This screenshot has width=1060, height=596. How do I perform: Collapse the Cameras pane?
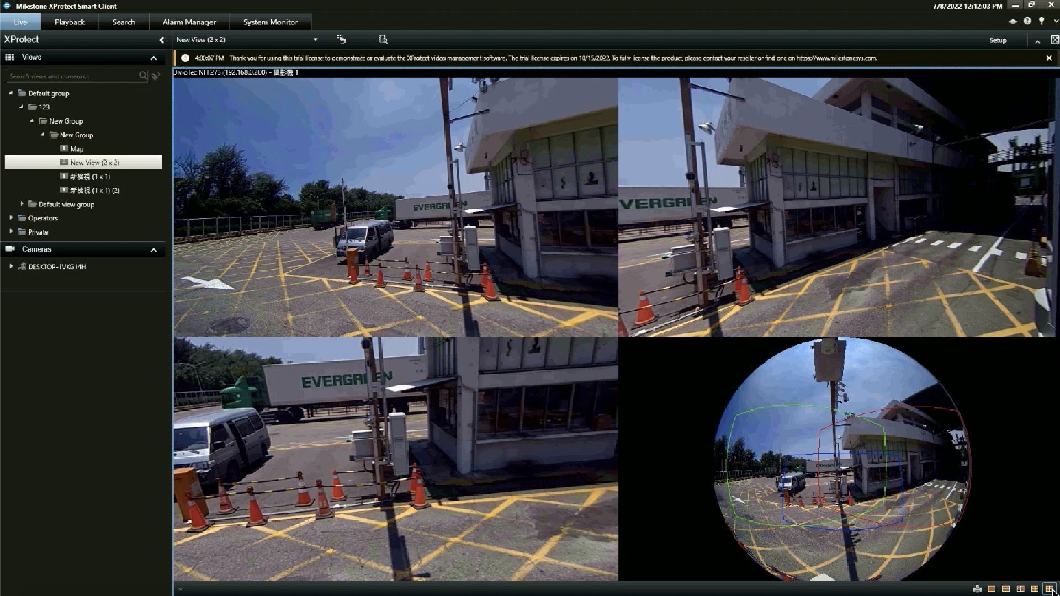click(x=153, y=250)
